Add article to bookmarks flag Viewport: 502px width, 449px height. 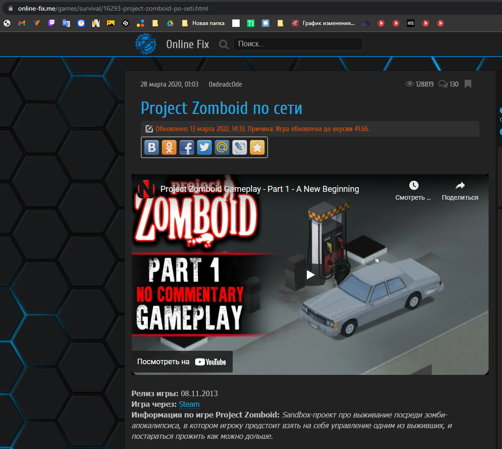[x=468, y=84]
